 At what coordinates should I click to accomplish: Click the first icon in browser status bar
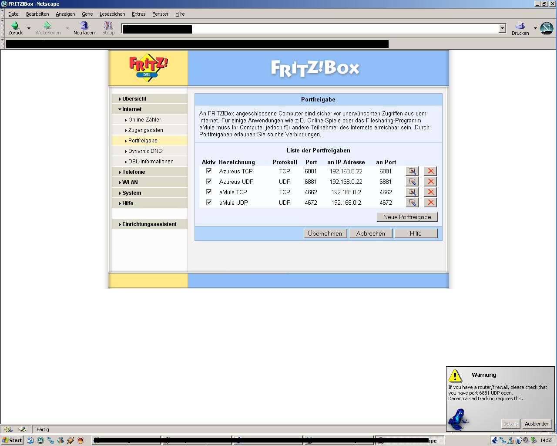(x=8, y=429)
